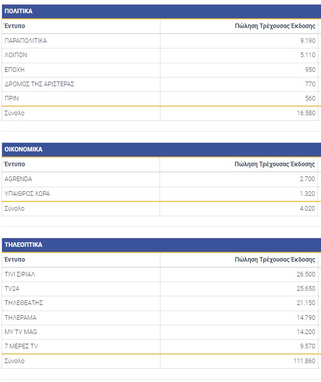321x382 pixels.
Task: Select the ΤΗΛΕΘΕΑΤΗΣ entry
Action: (x=23, y=303)
